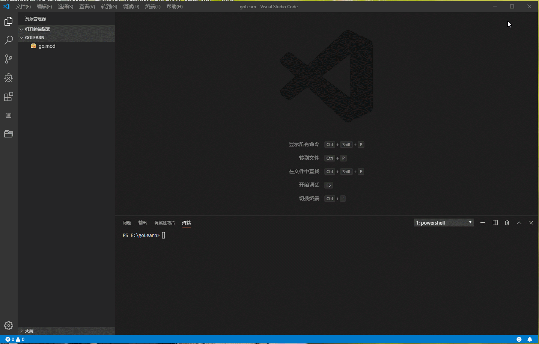Open the Search view icon

9,40
